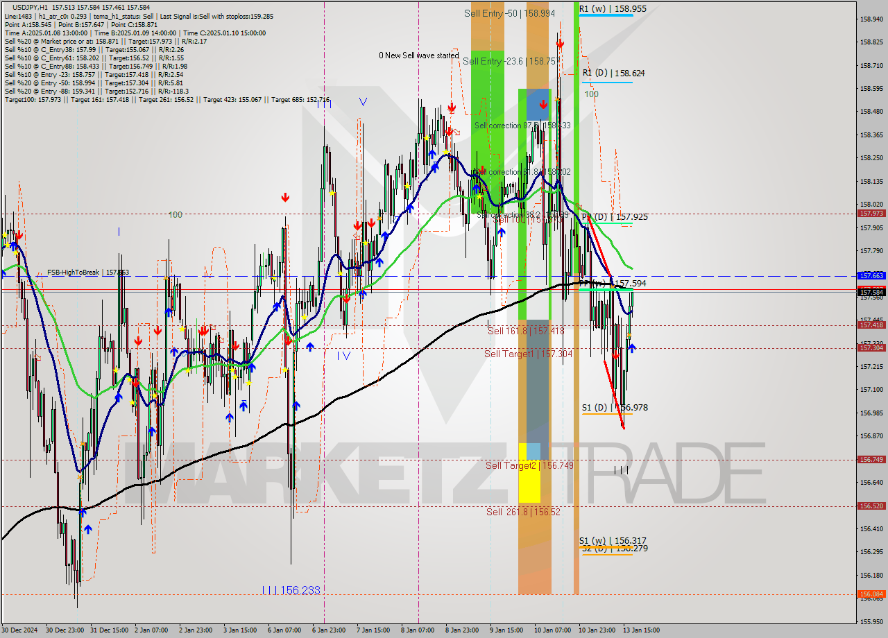Select the 'Sell Entry -50 | 158.994' label
The width and height of the screenshot is (888, 638).
(509, 13)
